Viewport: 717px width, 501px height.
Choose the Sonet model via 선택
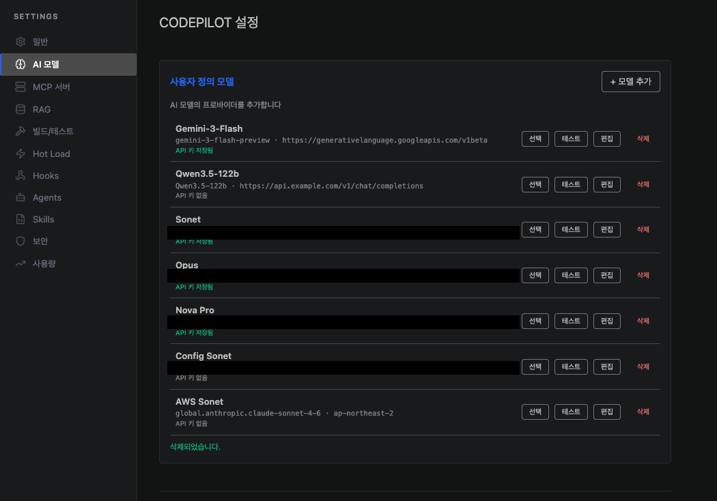(535, 229)
